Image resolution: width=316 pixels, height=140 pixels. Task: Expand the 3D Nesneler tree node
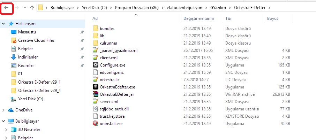6,130
